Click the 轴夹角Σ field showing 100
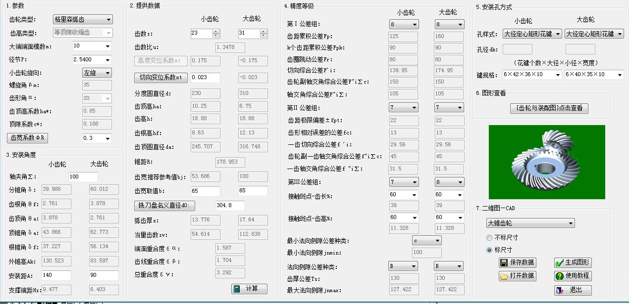 coord(83,177)
